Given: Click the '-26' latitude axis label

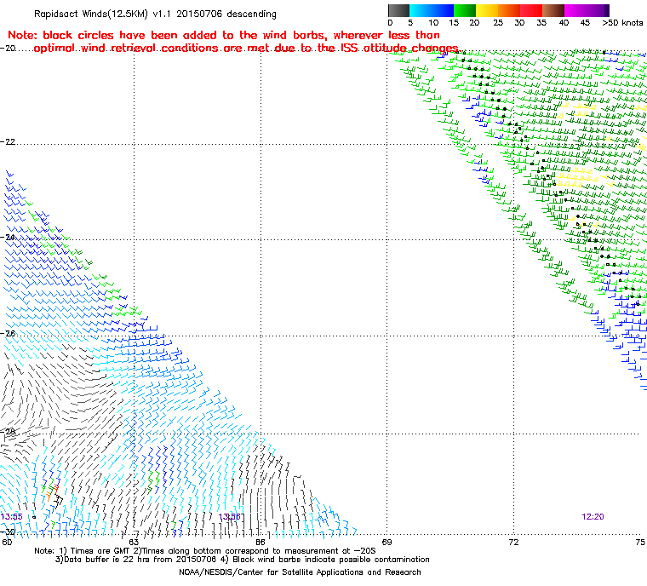Looking at the screenshot, I should pyautogui.click(x=8, y=333).
